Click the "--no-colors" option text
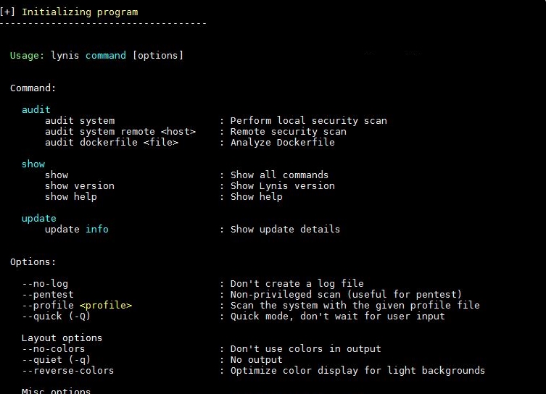This screenshot has height=394, width=546. coord(54,348)
